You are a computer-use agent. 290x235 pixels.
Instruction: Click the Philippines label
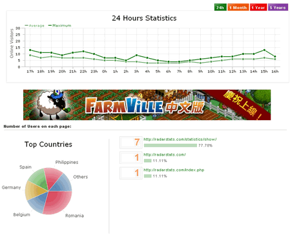(x=67, y=162)
